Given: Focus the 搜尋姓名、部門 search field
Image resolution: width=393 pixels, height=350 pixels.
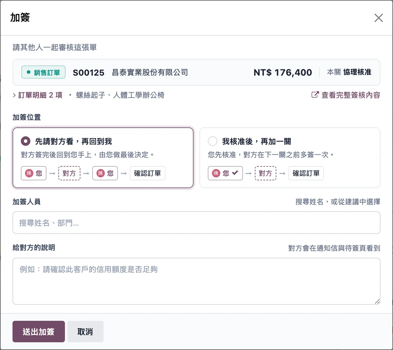Looking at the screenshot, I should point(196,223).
